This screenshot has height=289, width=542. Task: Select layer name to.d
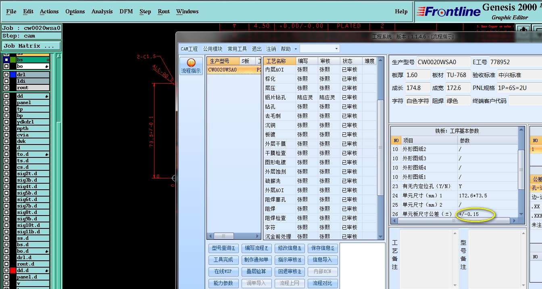click(x=33, y=154)
